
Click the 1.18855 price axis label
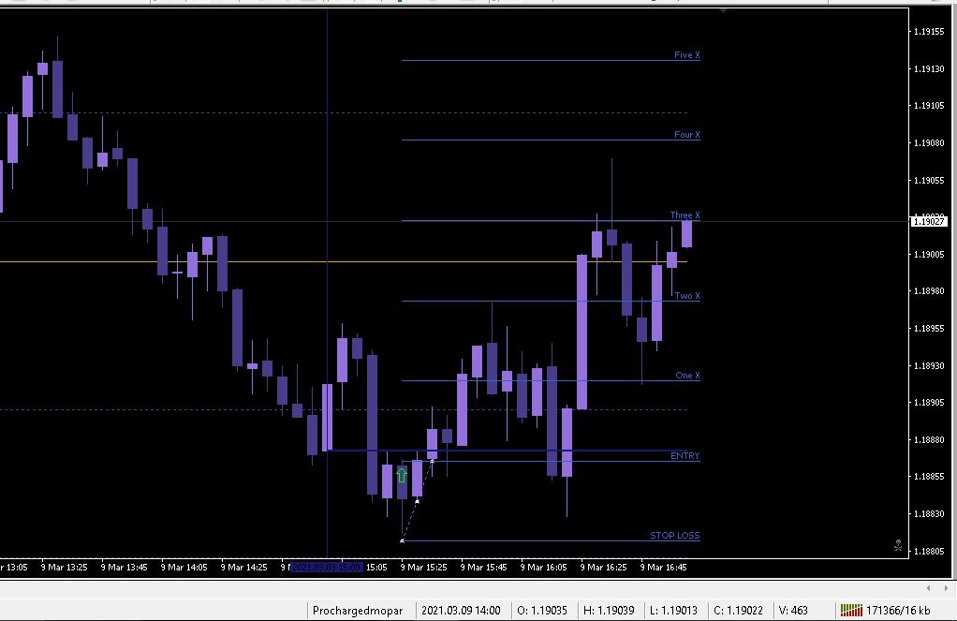[929, 476]
